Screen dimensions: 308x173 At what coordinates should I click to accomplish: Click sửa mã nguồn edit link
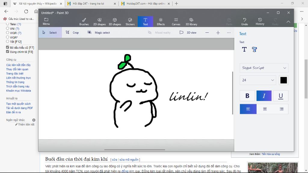click(x=129, y=160)
